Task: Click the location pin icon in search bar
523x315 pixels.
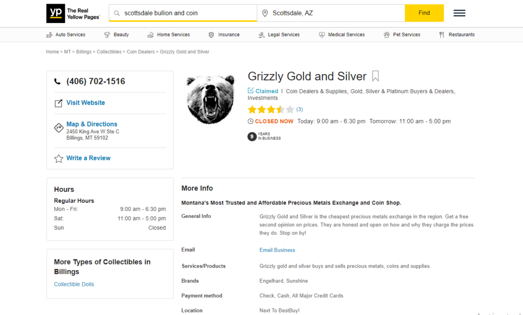Action: pyautogui.click(x=265, y=13)
